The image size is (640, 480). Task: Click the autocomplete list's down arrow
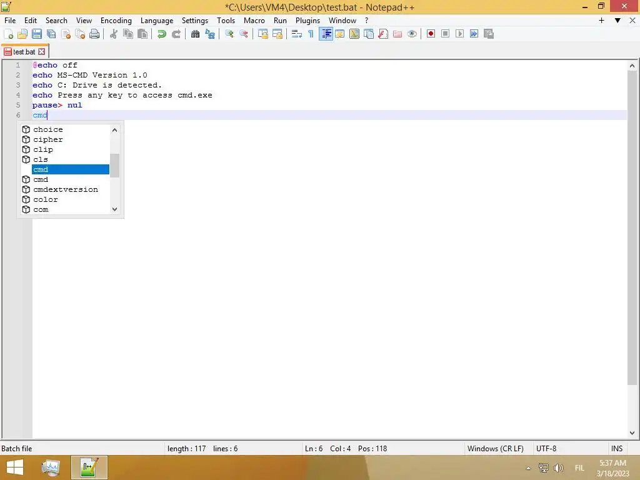(115, 209)
